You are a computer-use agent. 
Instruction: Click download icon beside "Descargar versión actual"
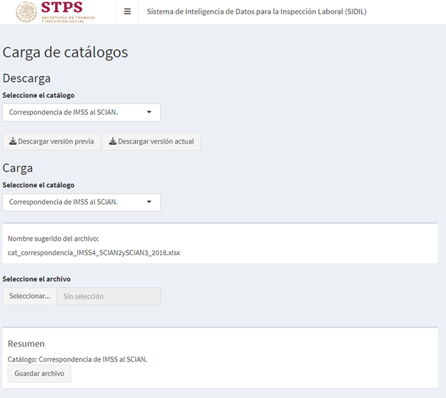pos(113,141)
